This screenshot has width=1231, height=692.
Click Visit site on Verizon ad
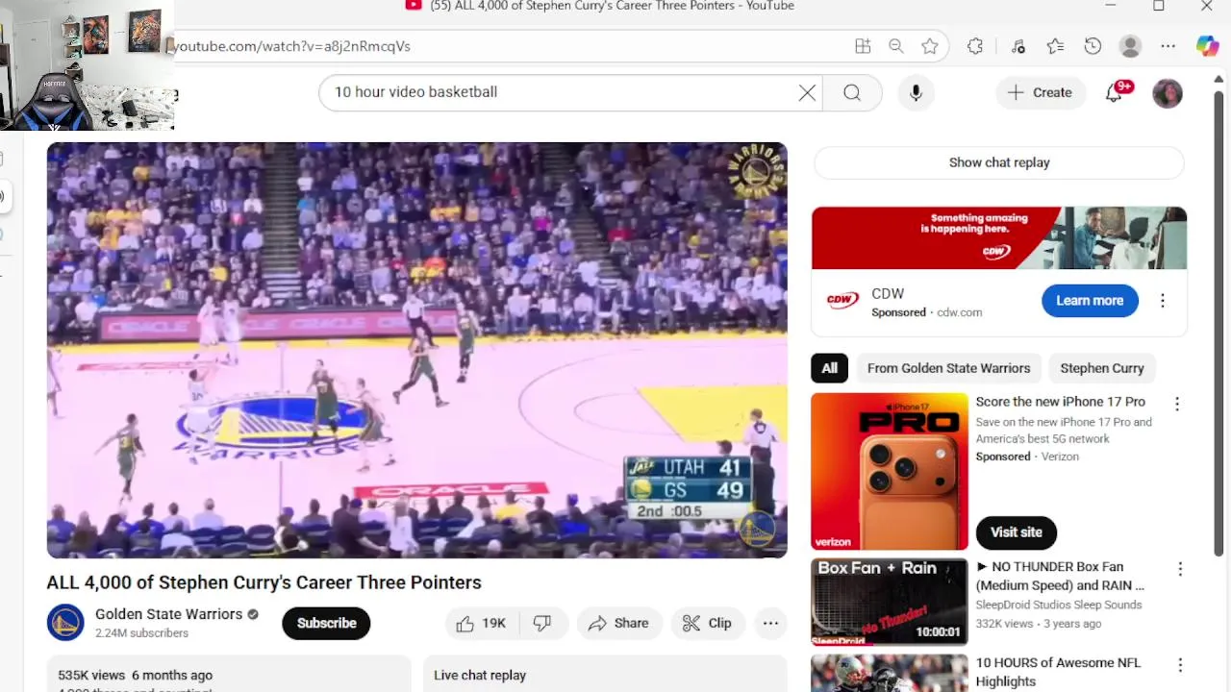pyautogui.click(x=1017, y=532)
